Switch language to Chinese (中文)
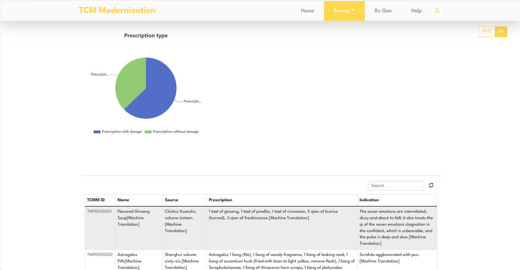Screen dimensions: 520x270 487,31
